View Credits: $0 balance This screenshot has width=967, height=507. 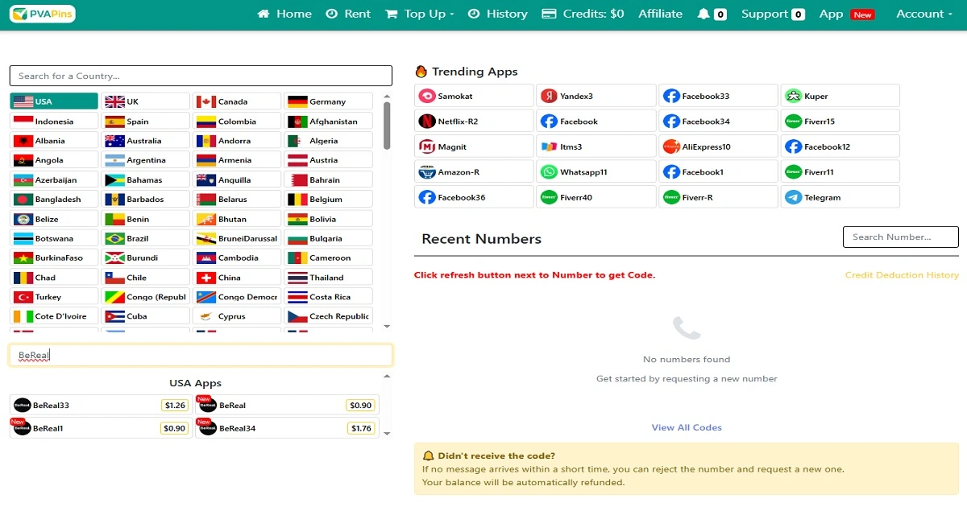(583, 14)
